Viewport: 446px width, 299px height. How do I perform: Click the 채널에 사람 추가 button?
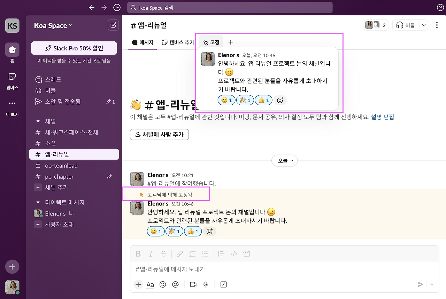coord(159,135)
